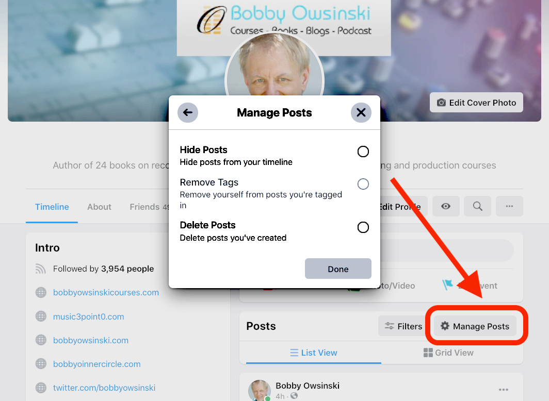The image size is (549, 401).
Task: Open the Timeline tab
Action: point(52,207)
